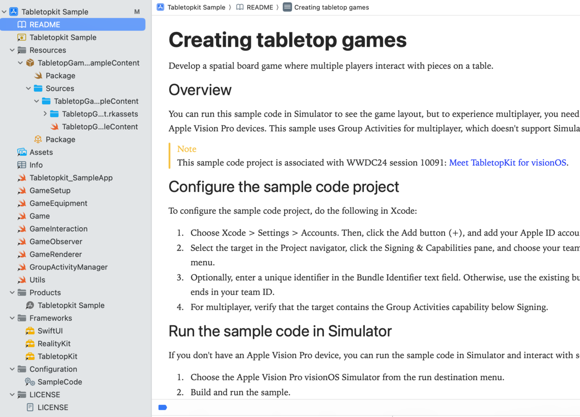
Task: Click the swift icon of TabletopG...leContent file
Action: tap(54, 127)
